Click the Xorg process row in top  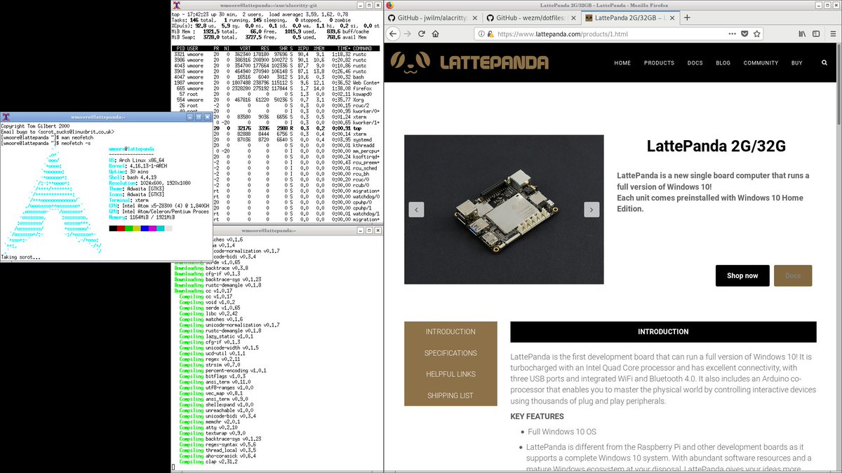276,100
